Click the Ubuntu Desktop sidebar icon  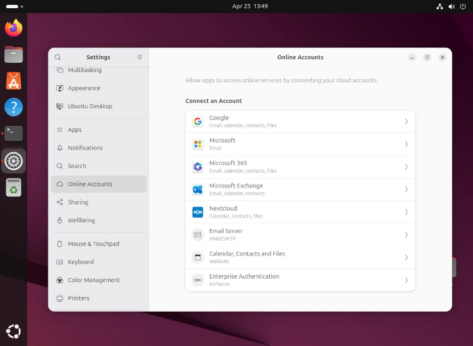coord(60,106)
